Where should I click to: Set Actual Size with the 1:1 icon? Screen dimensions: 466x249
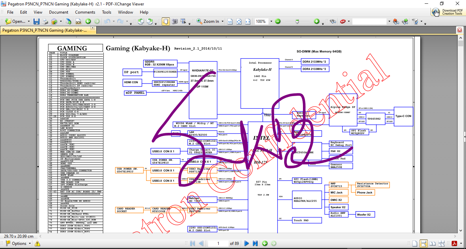230,21
